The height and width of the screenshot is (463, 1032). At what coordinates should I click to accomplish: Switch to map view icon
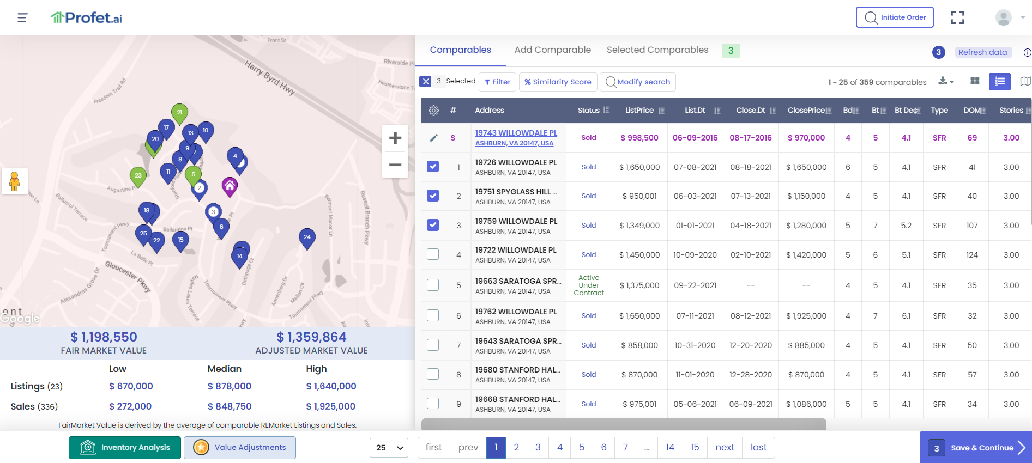[1025, 81]
